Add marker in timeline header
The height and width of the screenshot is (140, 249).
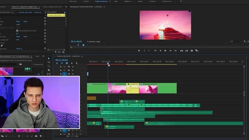[x=72, y=63]
